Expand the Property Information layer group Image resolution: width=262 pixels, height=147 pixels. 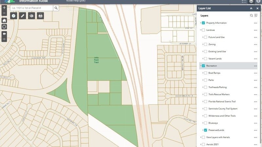coord(201,23)
